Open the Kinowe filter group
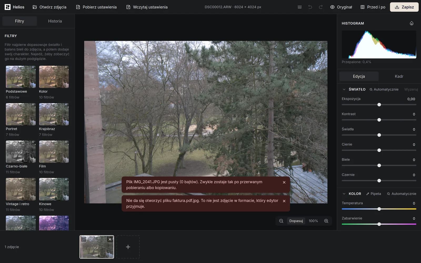 (54, 195)
